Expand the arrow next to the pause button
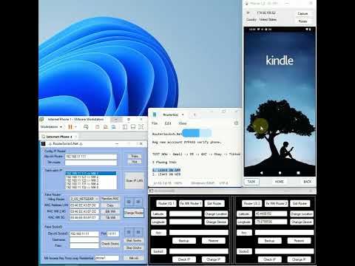The image size is (355, 266). coord(76,127)
